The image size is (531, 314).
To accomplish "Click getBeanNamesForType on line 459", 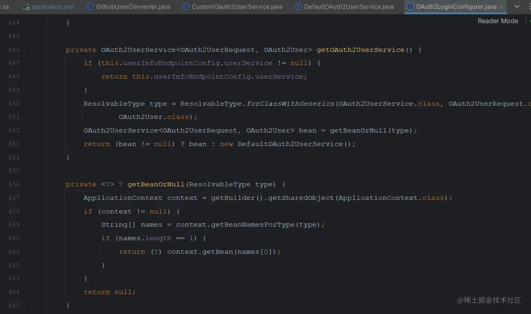I will click(x=252, y=225).
